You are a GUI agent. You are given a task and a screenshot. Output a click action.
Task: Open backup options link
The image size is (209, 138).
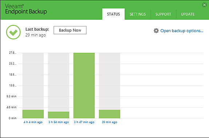(x=182, y=31)
